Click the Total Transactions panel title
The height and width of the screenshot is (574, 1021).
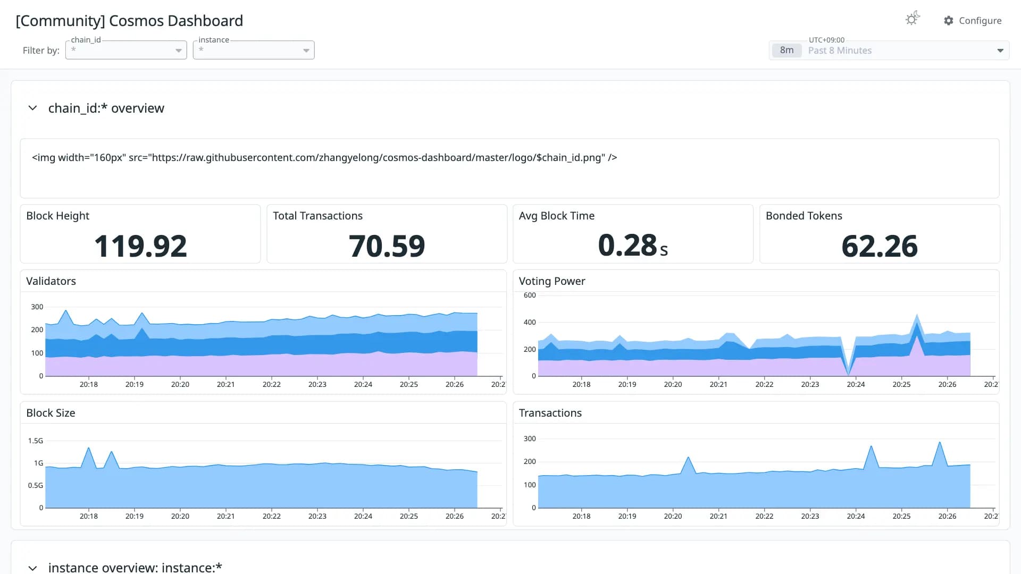point(317,216)
